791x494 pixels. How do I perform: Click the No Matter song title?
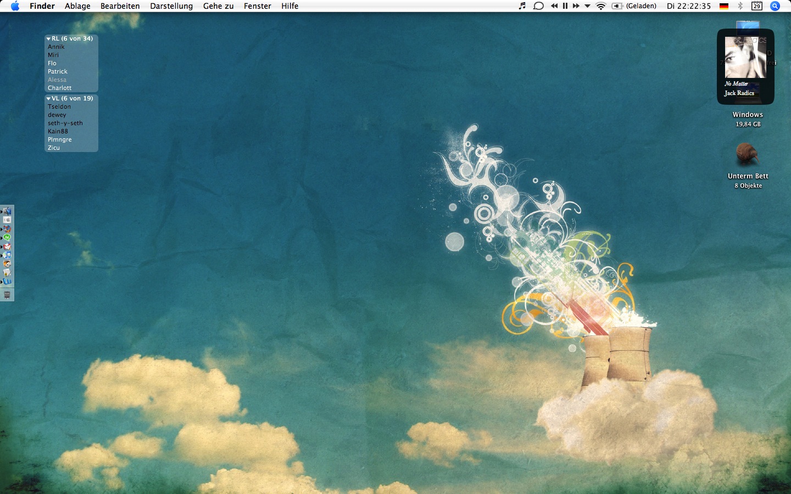click(x=736, y=83)
